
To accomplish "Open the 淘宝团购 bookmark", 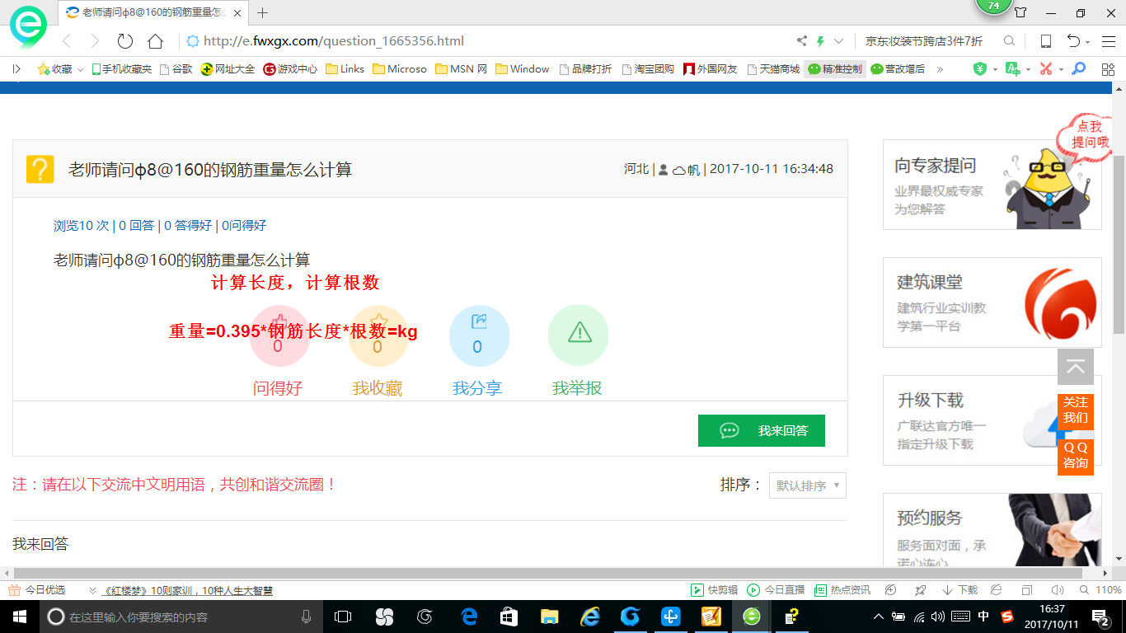I will pyautogui.click(x=648, y=69).
